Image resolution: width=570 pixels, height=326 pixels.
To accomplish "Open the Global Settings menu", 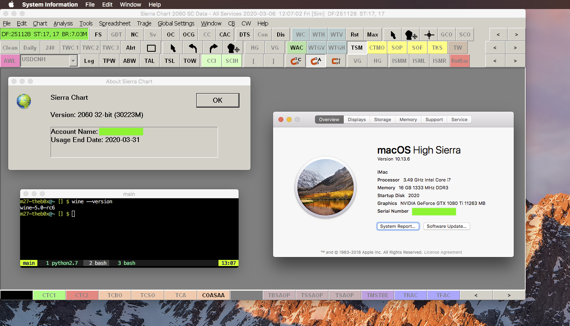I will tap(176, 23).
